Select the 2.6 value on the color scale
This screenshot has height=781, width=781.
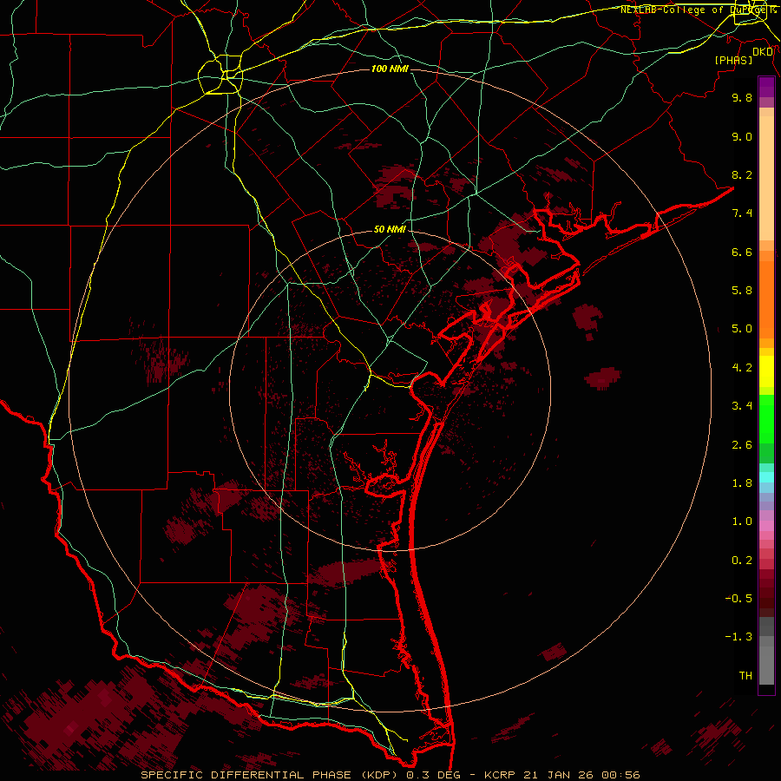(742, 445)
